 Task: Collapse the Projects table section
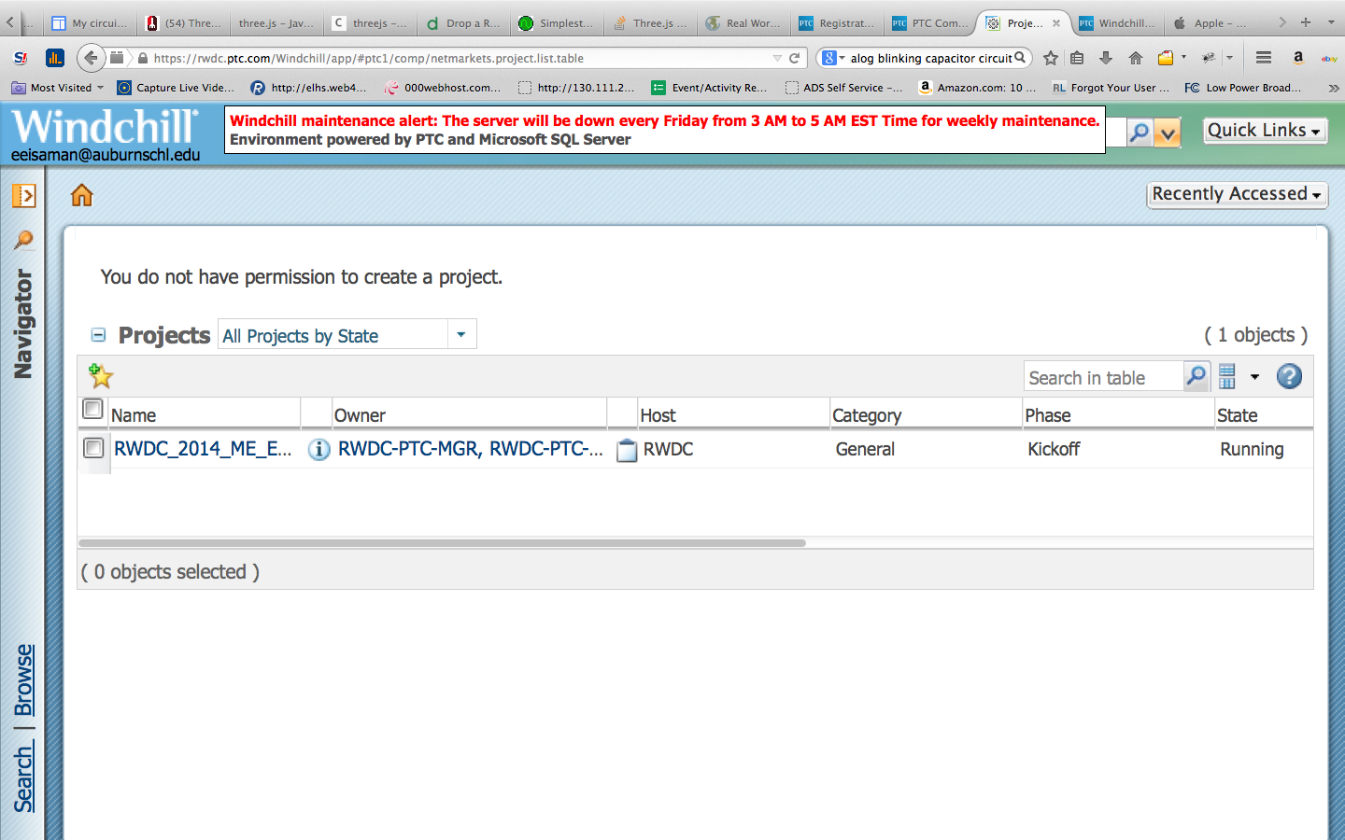(x=98, y=334)
